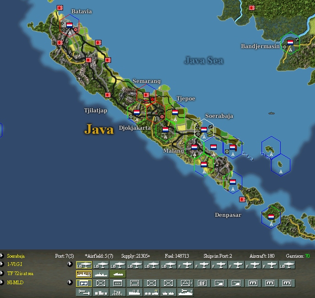Screen dimensions: 315x298
Task: Click the large Java island label
Action: click(x=99, y=129)
